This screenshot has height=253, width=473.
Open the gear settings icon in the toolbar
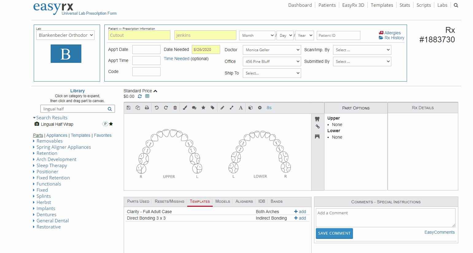click(x=260, y=108)
